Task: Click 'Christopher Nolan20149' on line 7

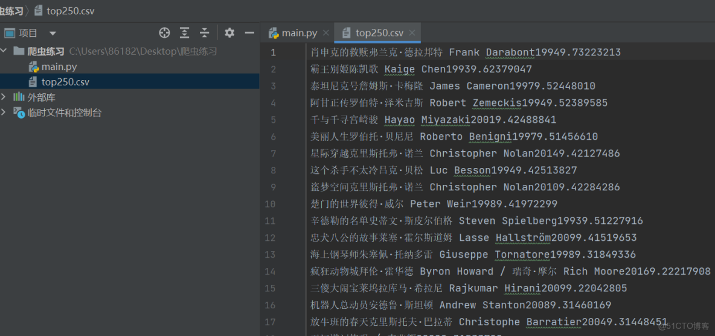Action: 497,153
